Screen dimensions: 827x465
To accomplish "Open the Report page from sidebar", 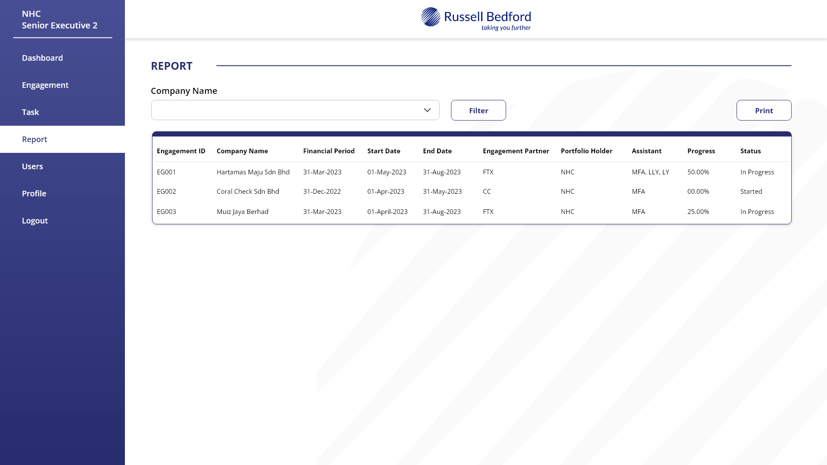I will [x=34, y=139].
